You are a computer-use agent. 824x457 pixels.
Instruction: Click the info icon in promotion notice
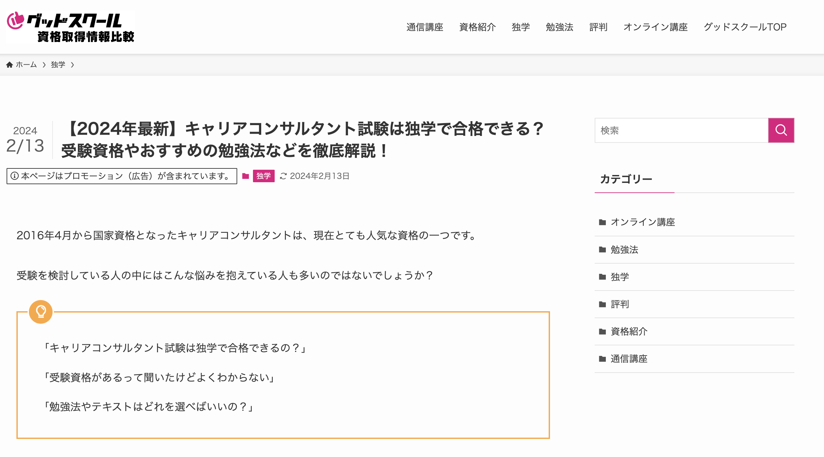pos(14,176)
